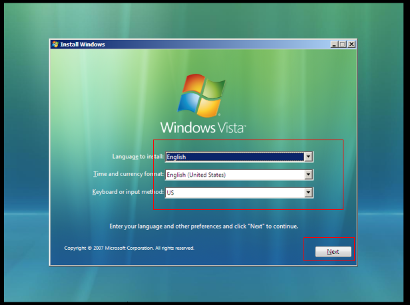The height and width of the screenshot is (305, 410).
Task: Click the Windows Vista flag logo
Action: (x=201, y=95)
